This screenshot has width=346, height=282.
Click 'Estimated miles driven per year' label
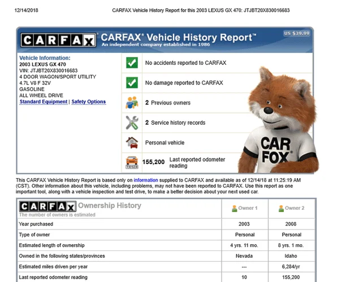pyautogui.click(x=53, y=267)
